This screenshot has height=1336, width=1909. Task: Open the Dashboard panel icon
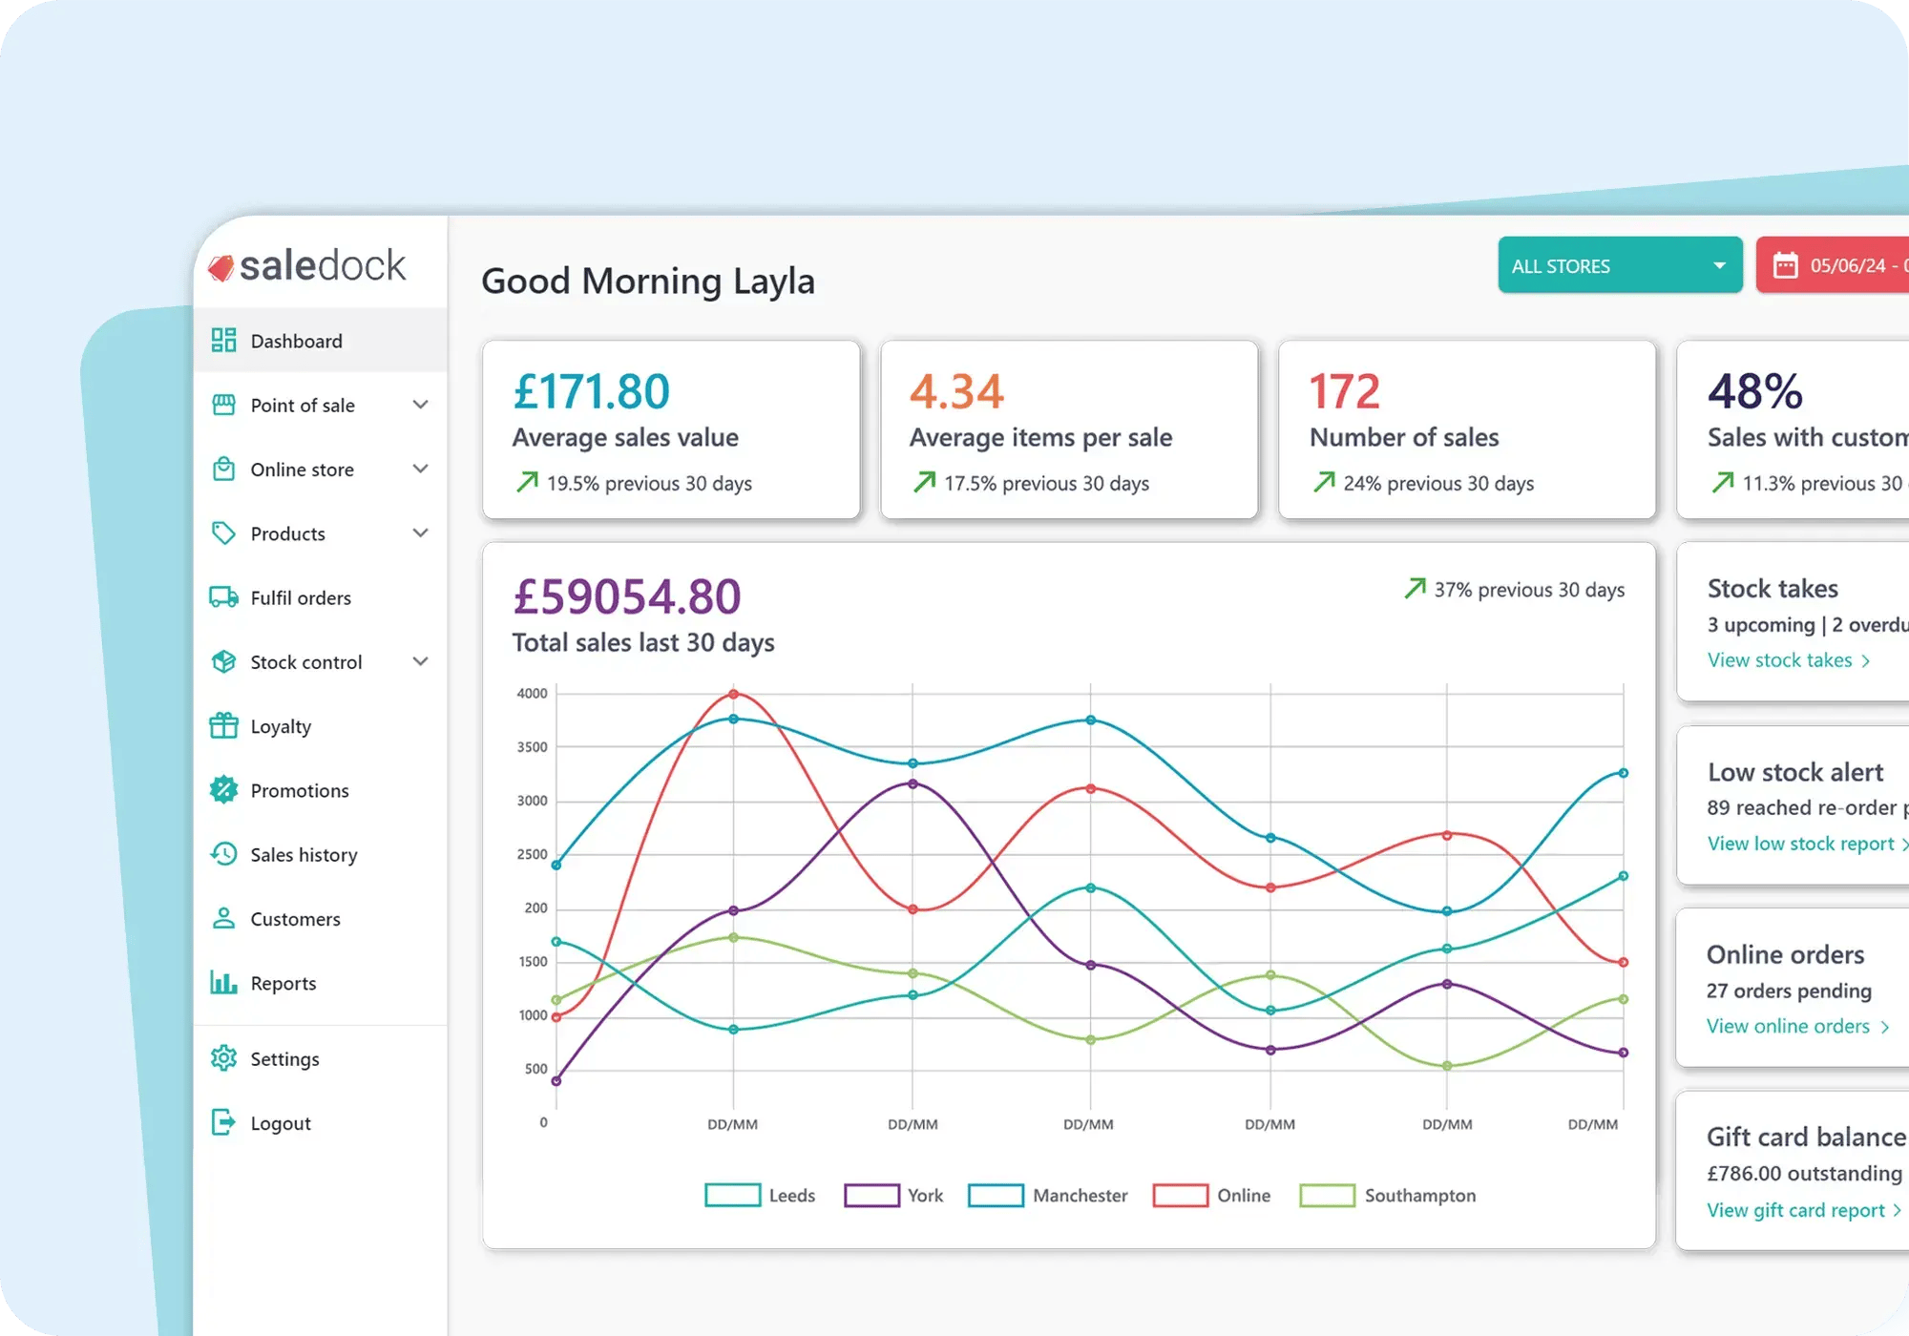223,340
